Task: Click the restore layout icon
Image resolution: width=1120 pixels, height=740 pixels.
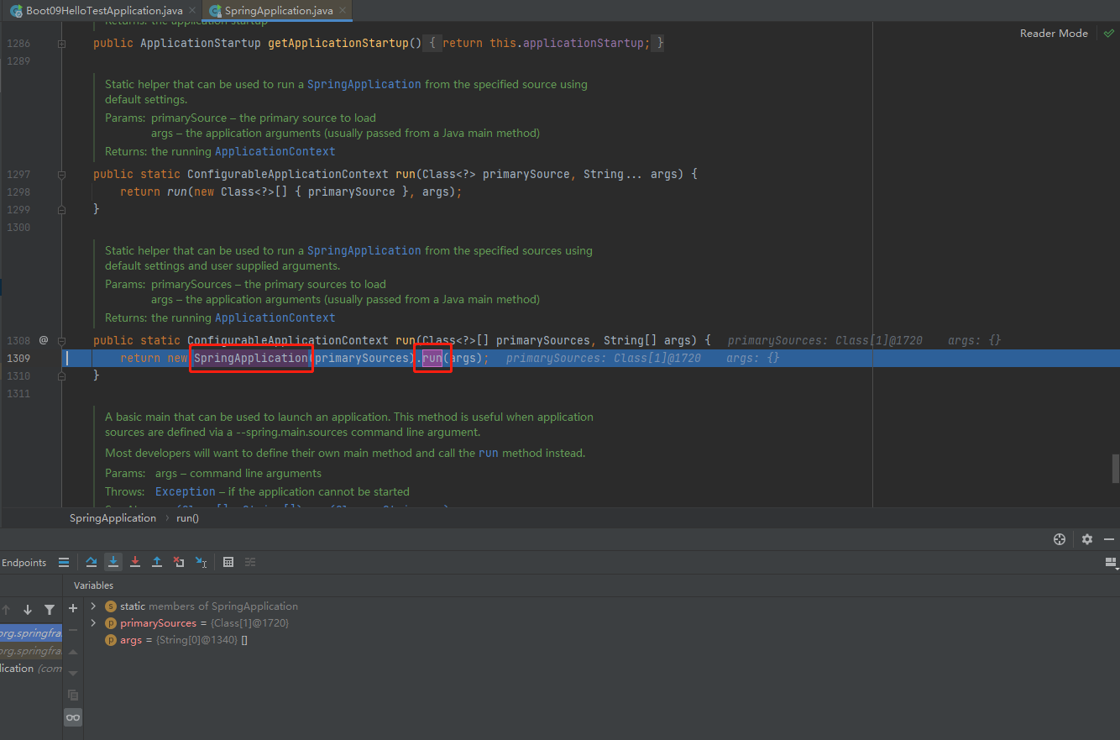Action: point(1111,563)
